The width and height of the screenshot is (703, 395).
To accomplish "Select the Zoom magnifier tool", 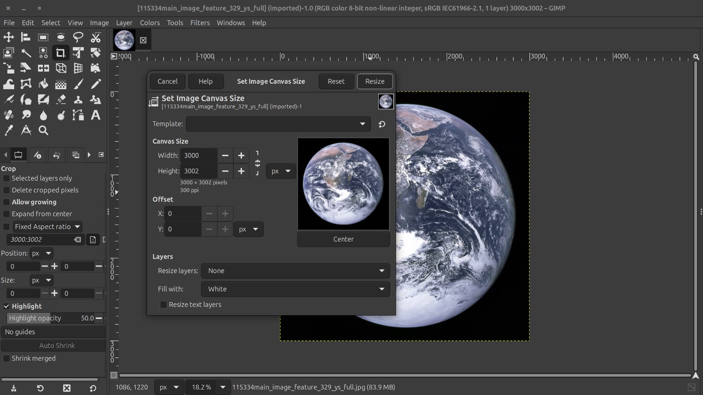I will pos(43,131).
